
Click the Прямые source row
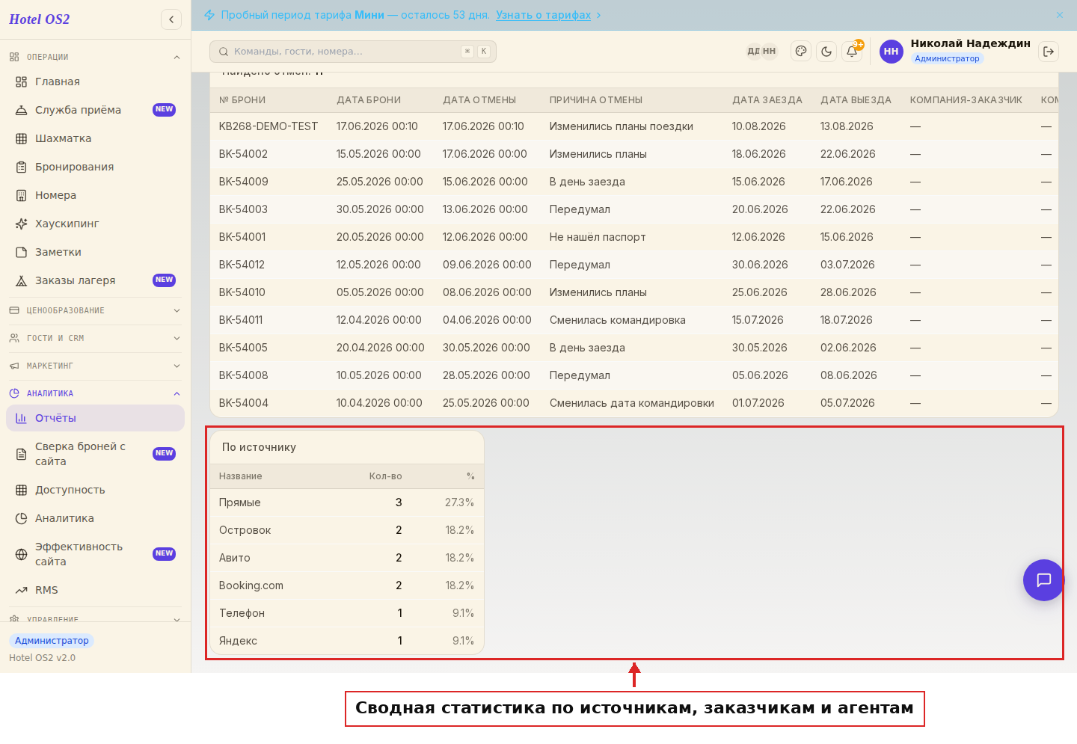coord(347,502)
